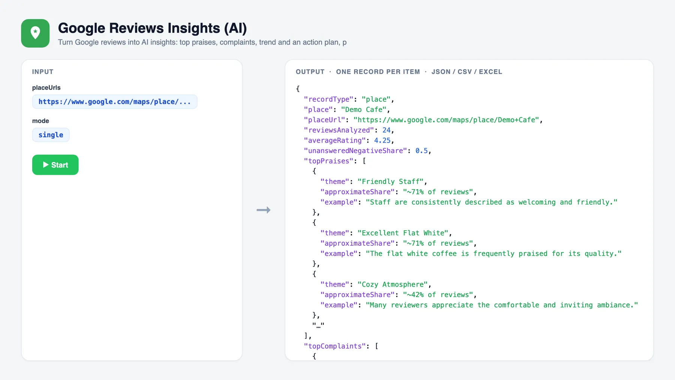
Task: Click the 'placeUrls' field label
Action: 46,87
